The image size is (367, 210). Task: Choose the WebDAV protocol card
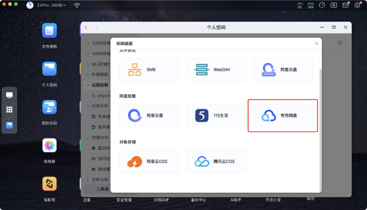[x=216, y=69]
